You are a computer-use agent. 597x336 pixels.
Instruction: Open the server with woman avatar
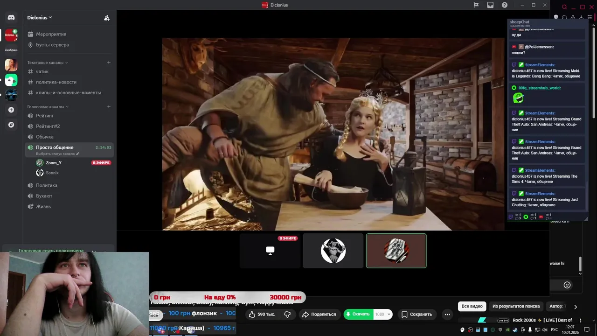point(11,65)
